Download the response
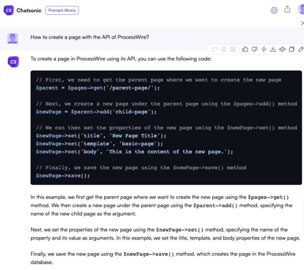Viewport: 304px width, 270px height. pyautogui.click(x=273, y=49)
